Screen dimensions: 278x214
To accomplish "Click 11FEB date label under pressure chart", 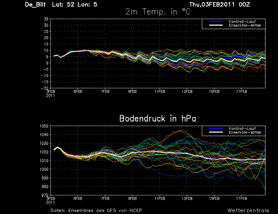I will pos(160,198).
